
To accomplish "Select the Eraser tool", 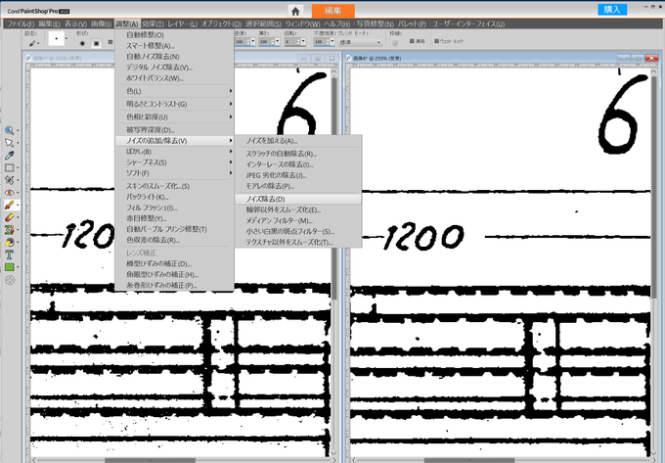I will tap(9, 217).
